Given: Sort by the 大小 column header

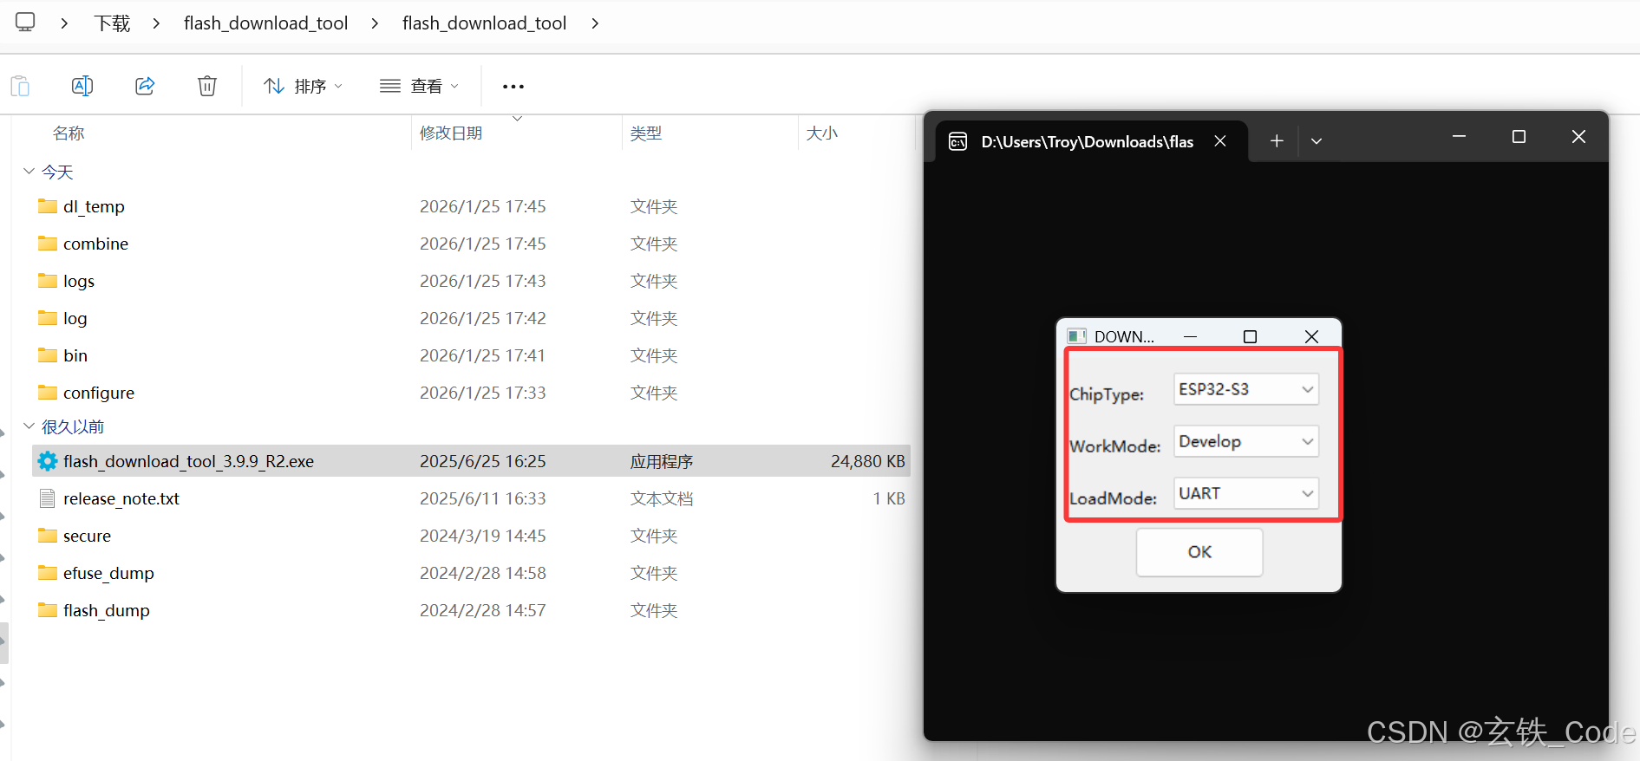Looking at the screenshot, I should point(822,133).
